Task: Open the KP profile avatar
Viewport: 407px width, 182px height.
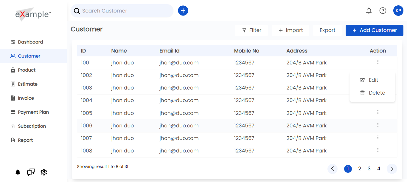Action: 398,11
